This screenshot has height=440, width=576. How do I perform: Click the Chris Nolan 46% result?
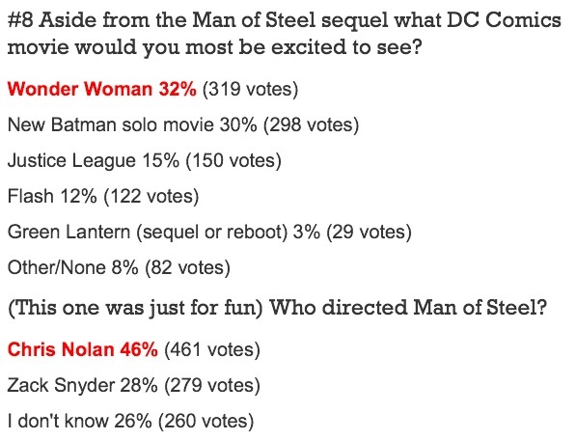(x=83, y=349)
